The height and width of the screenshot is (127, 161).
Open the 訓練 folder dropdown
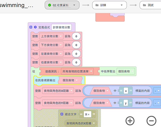(x=109, y=5)
